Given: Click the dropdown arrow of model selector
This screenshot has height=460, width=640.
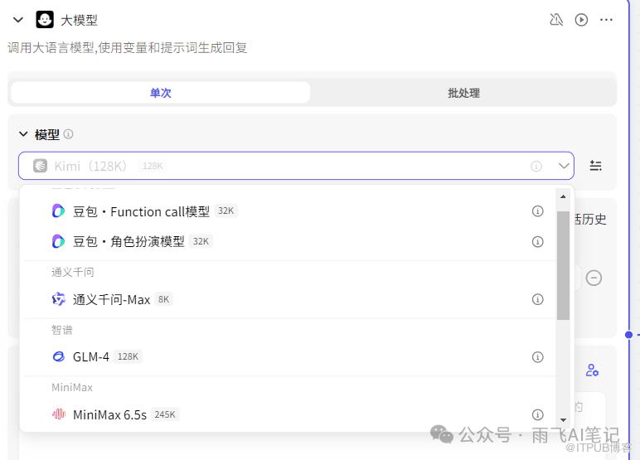Looking at the screenshot, I should (564, 166).
